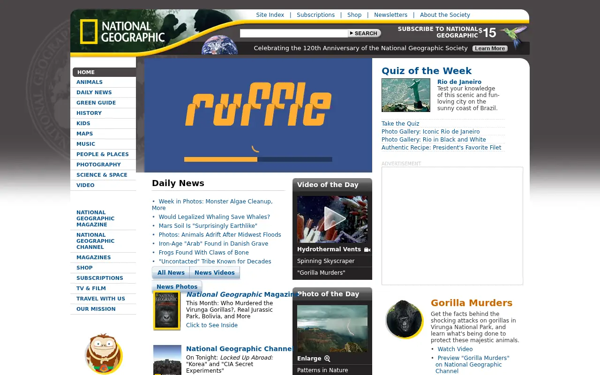
Task: Click the SEARCH button
Action: point(364,33)
